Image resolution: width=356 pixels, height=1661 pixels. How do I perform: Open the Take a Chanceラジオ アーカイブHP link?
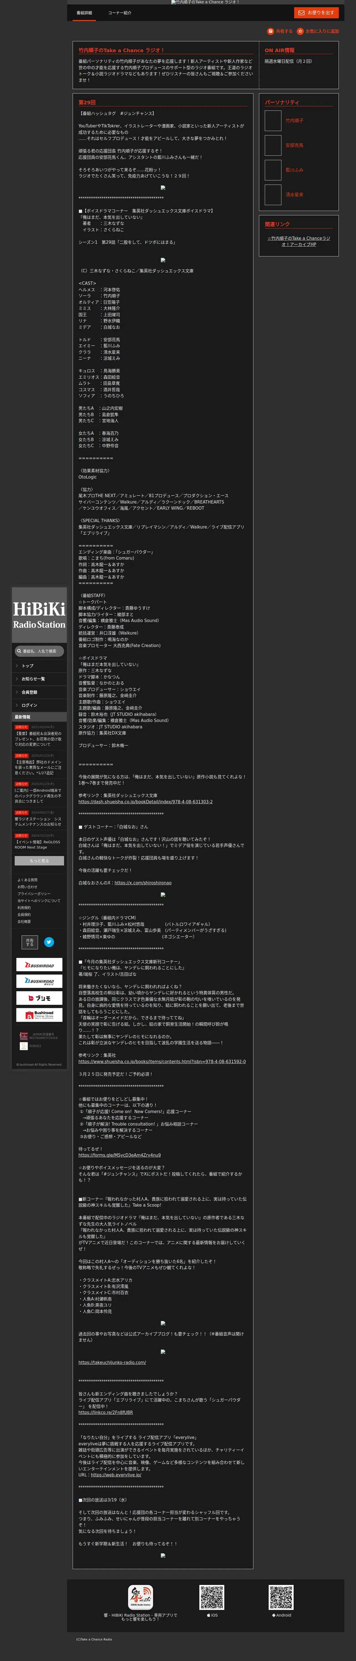299,241
